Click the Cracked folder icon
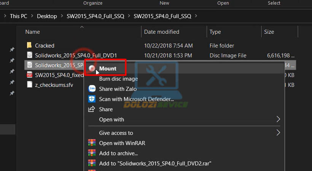This screenshot has width=312, height=171. click(x=30, y=46)
